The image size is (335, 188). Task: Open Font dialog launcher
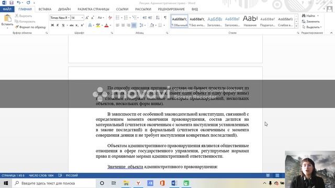[x=111, y=33]
